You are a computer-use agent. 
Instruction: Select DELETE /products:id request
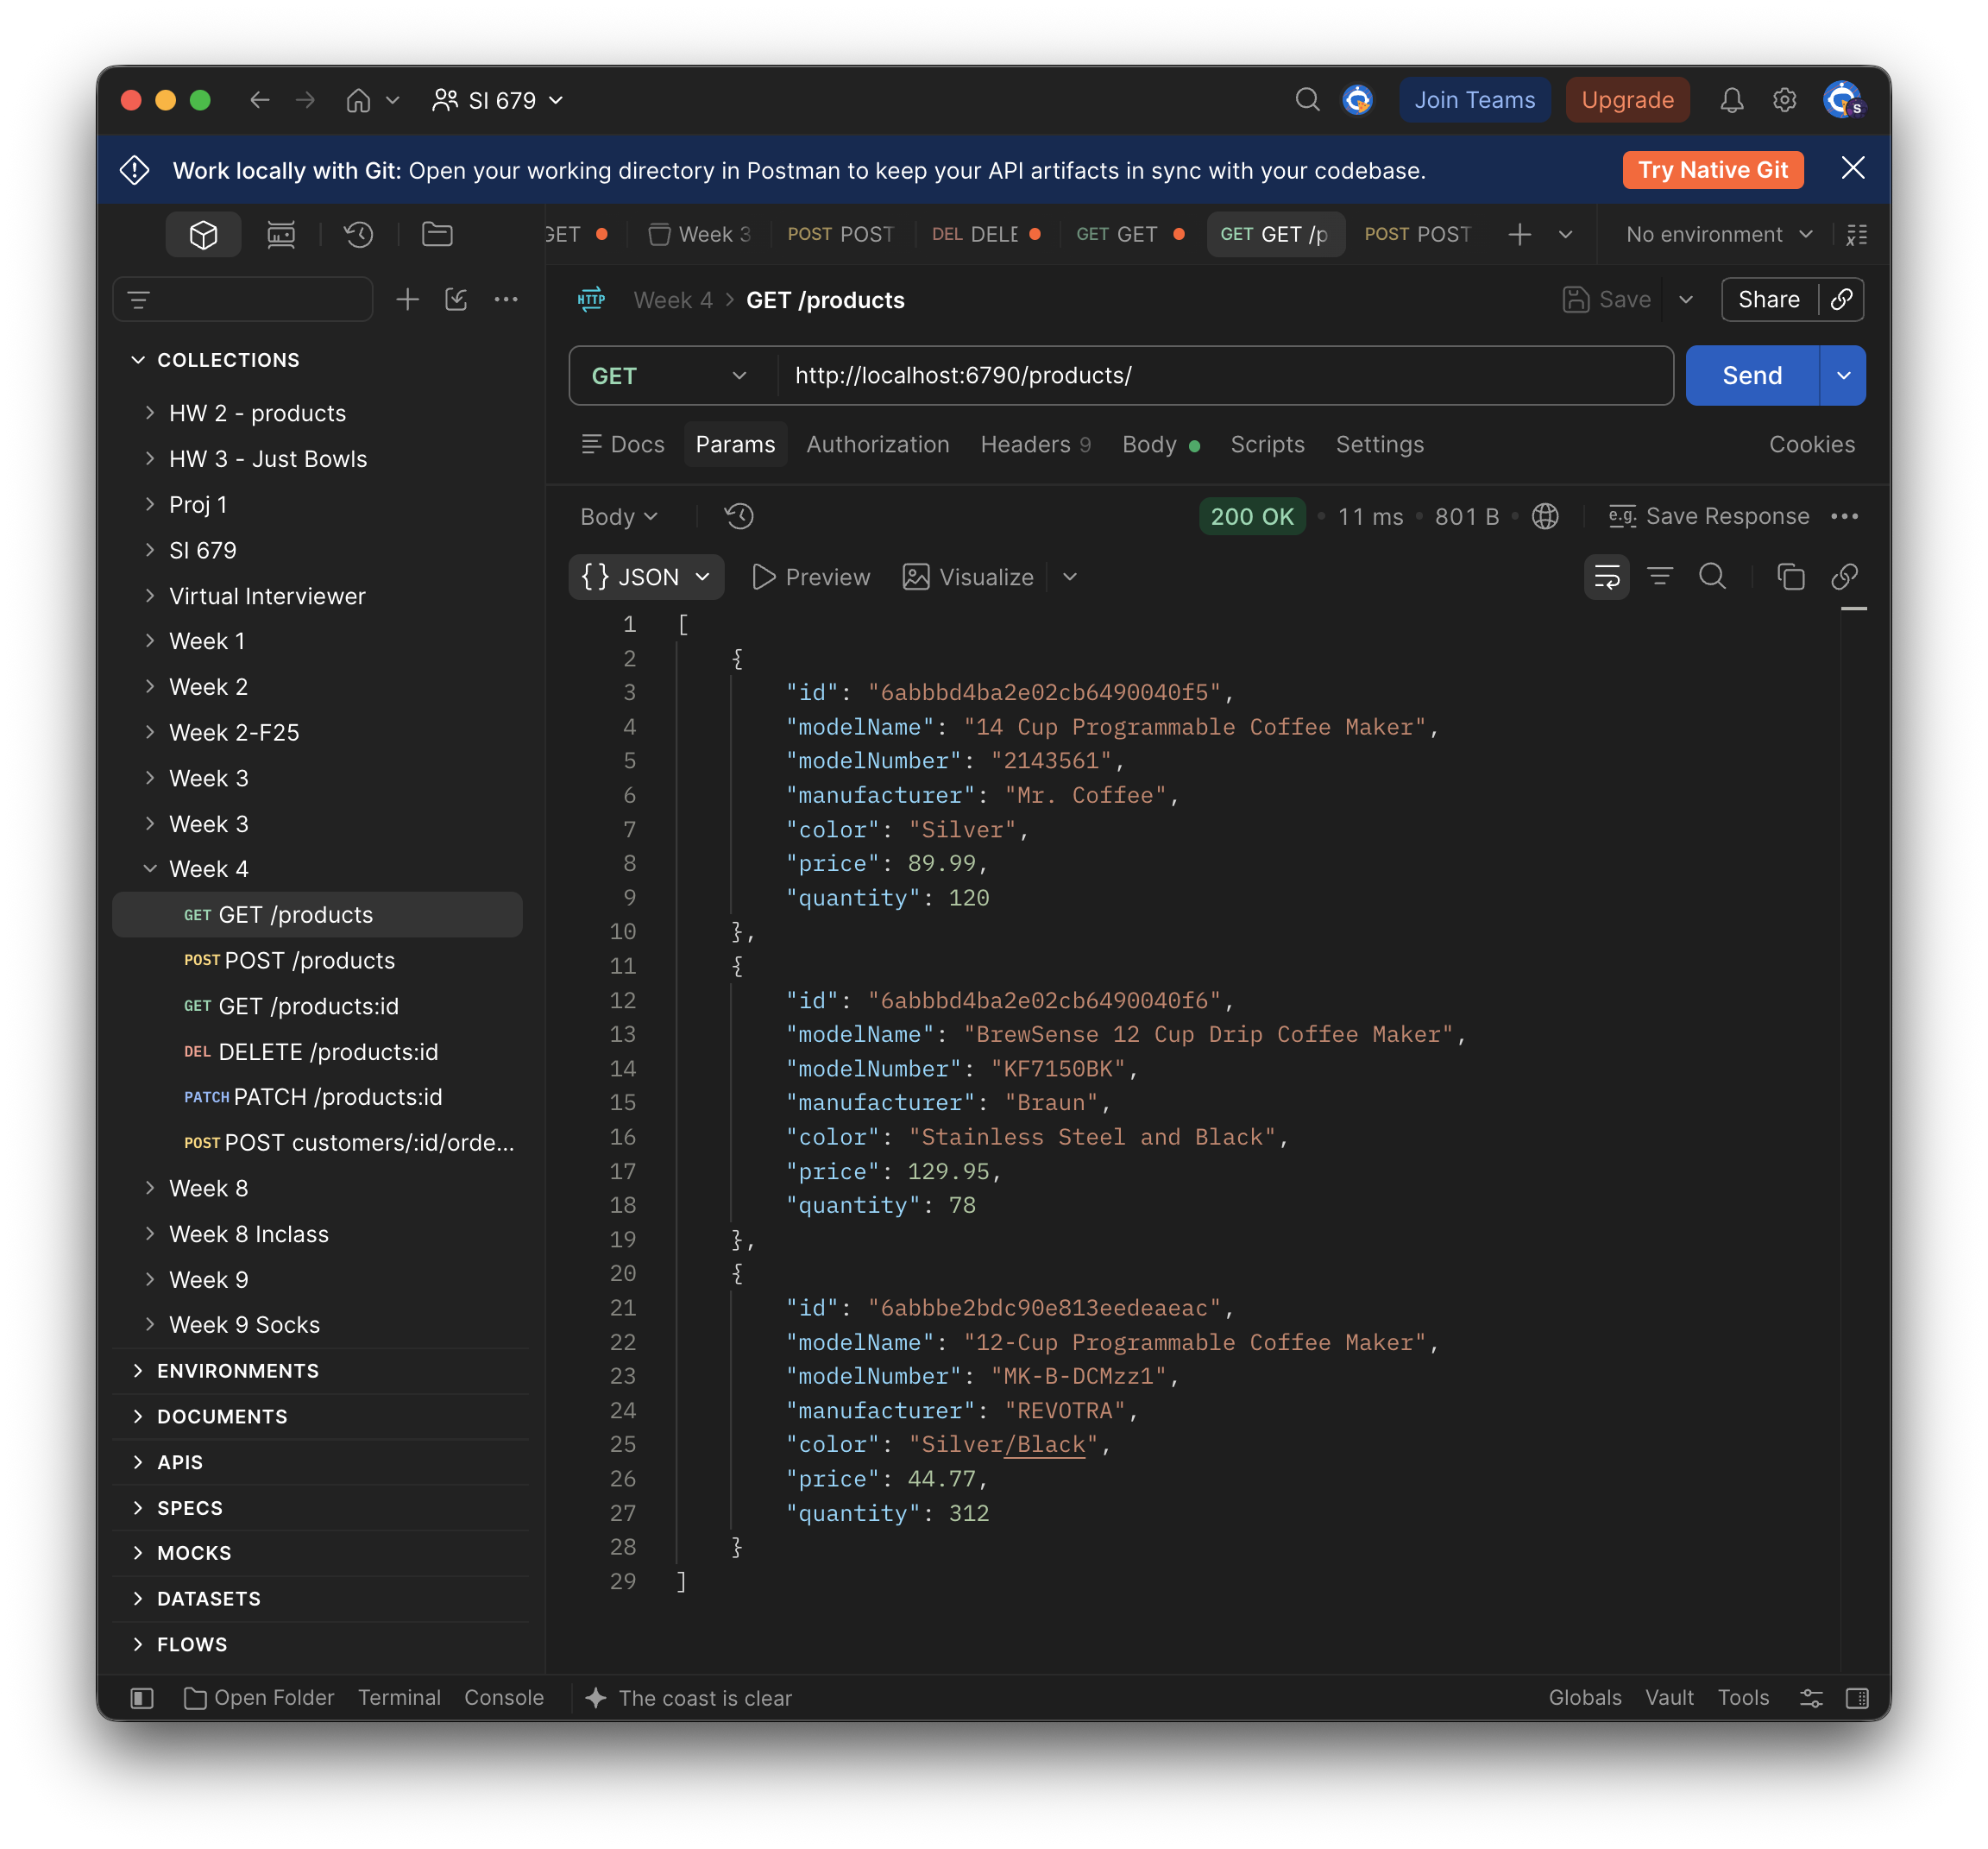point(317,1051)
